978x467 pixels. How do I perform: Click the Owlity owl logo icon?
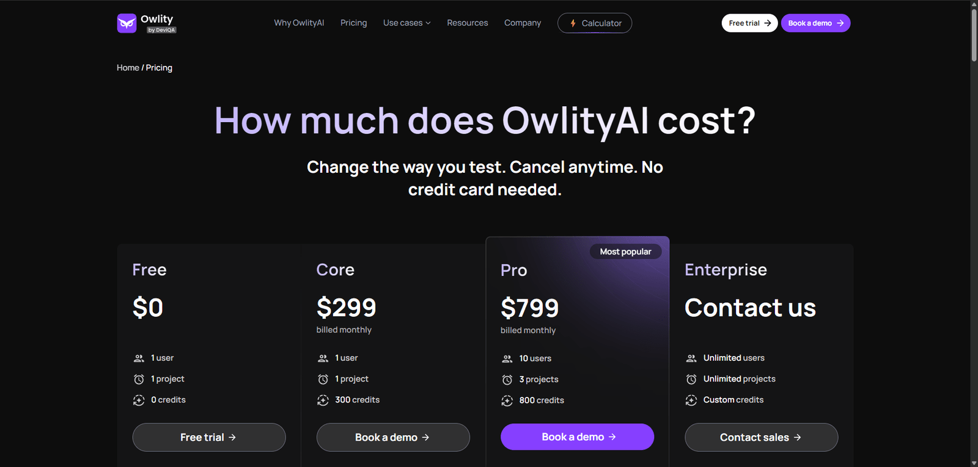(x=127, y=23)
